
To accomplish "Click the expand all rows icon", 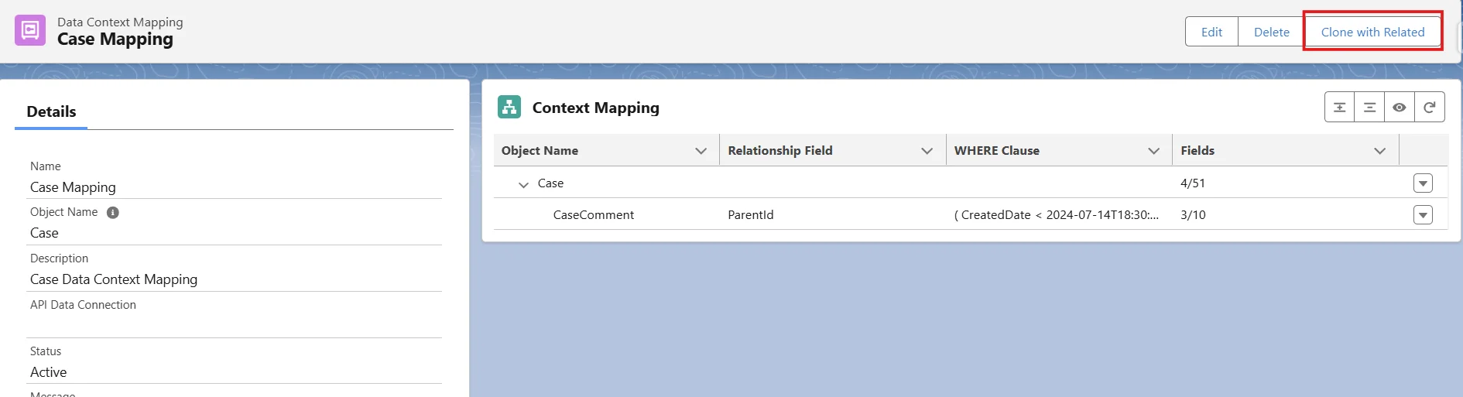I will tap(1339, 108).
